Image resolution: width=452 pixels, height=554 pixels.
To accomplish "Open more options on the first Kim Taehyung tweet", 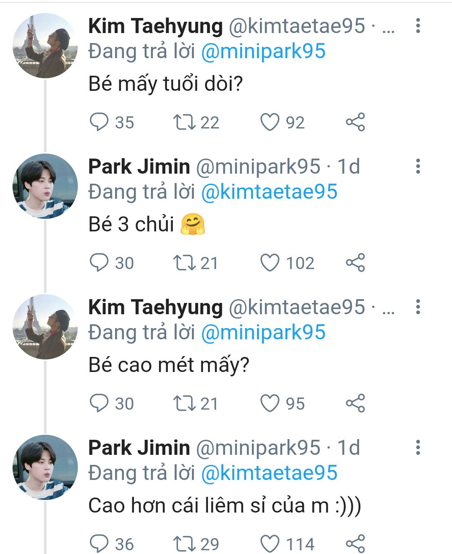I will pos(418,26).
